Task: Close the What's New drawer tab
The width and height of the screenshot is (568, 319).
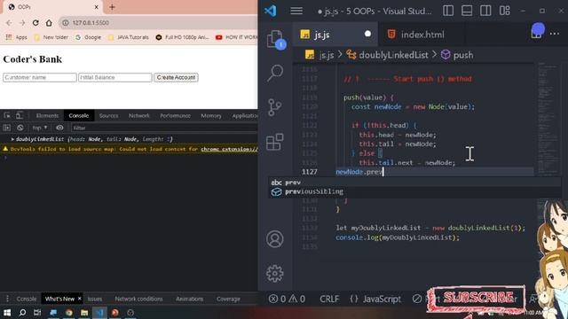Action: 79,299
